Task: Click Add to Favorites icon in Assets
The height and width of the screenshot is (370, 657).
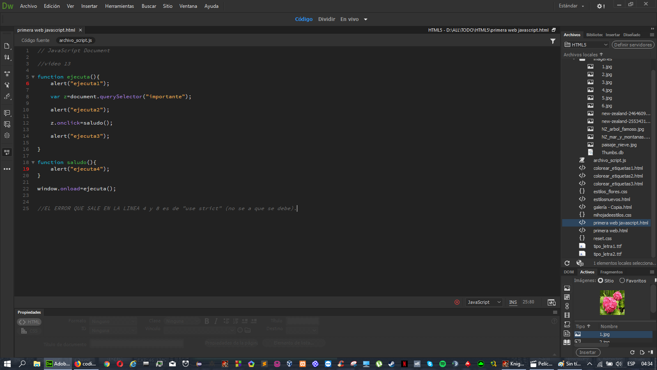Action: pos(650,352)
